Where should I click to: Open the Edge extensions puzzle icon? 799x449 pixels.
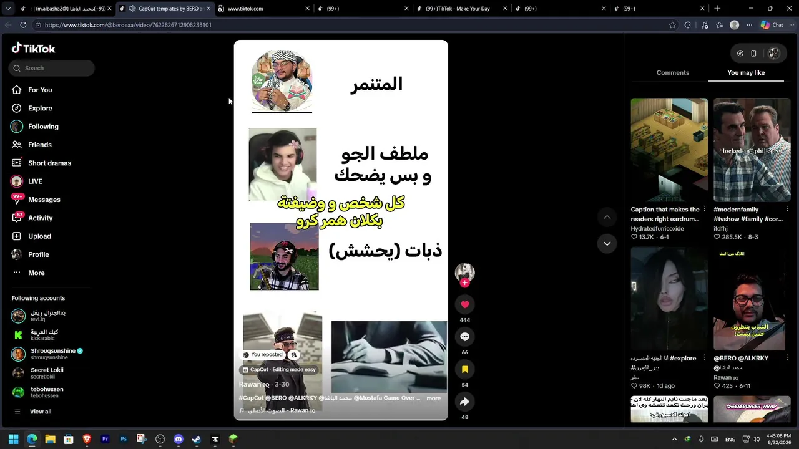688,25
